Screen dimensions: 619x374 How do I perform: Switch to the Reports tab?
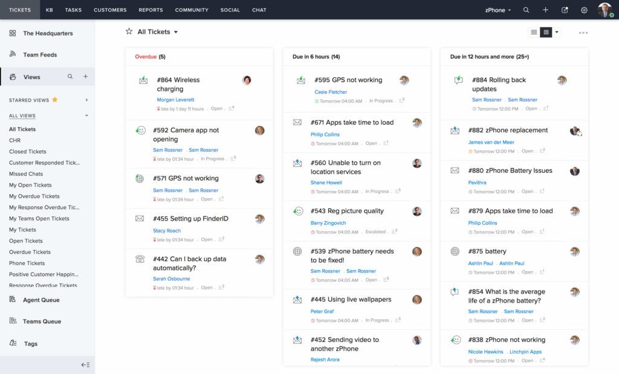pos(151,10)
